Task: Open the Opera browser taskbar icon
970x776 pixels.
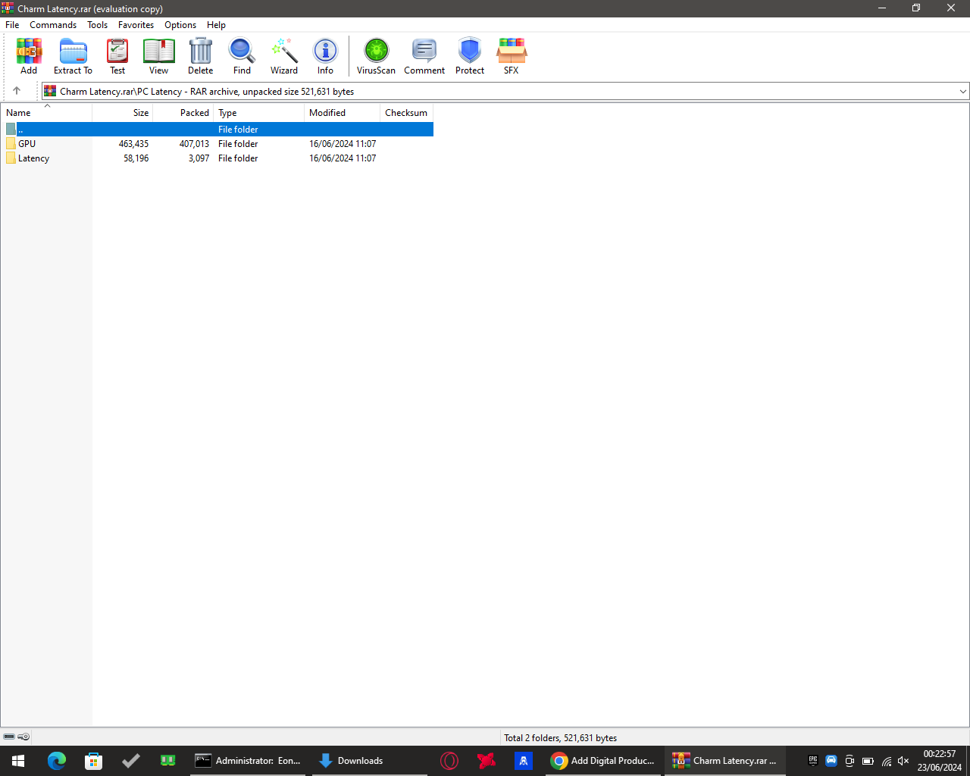Action: [449, 760]
